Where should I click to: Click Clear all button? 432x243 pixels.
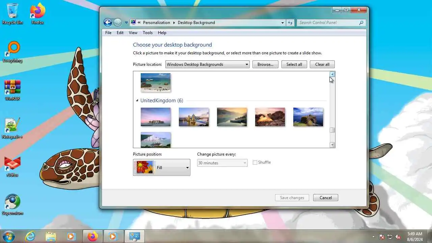322,64
